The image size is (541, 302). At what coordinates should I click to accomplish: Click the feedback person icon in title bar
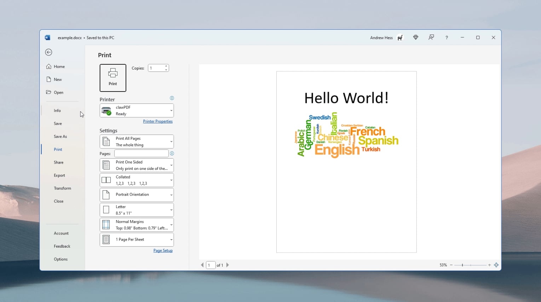click(x=431, y=37)
